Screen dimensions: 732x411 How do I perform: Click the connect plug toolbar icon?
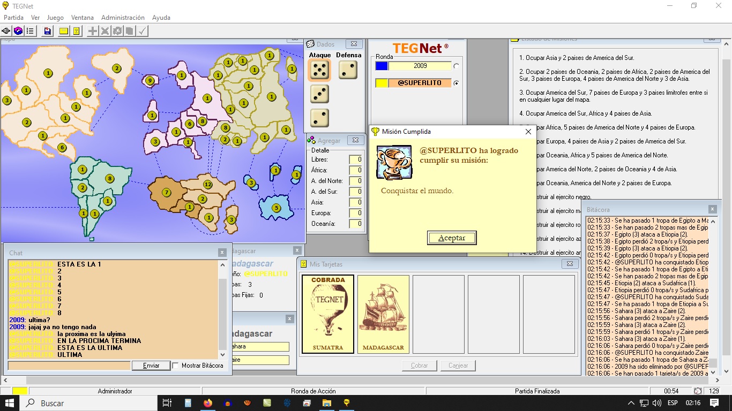(x=7, y=31)
